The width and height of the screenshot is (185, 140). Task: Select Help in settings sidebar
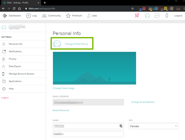click(23, 89)
